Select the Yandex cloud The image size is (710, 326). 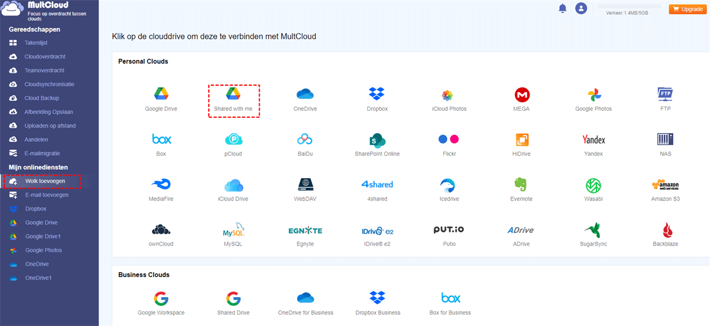[593, 144]
